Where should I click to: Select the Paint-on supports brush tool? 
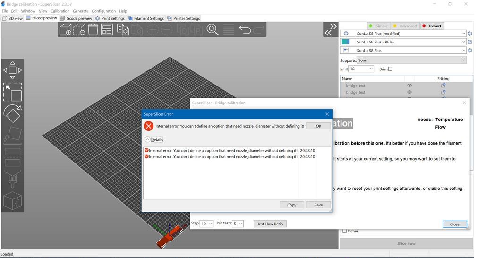[x=12, y=179]
